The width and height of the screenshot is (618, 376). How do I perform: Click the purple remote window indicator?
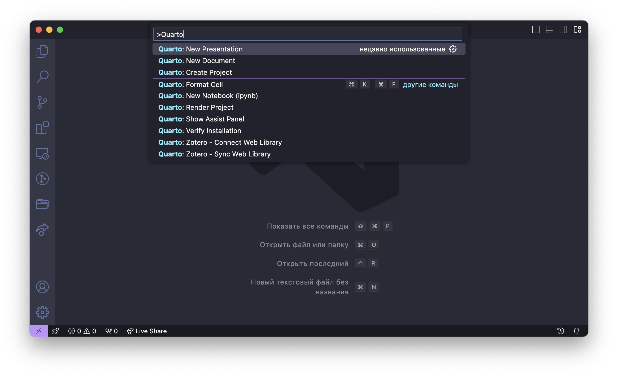pyautogui.click(x=39, y=331)
